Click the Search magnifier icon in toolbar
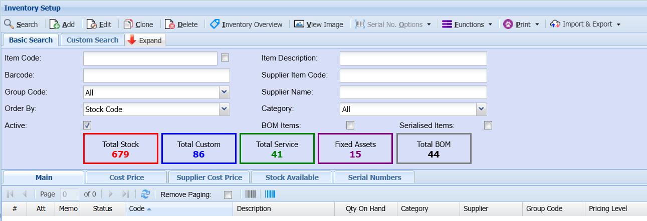647x221 pixels. (9, 24)
